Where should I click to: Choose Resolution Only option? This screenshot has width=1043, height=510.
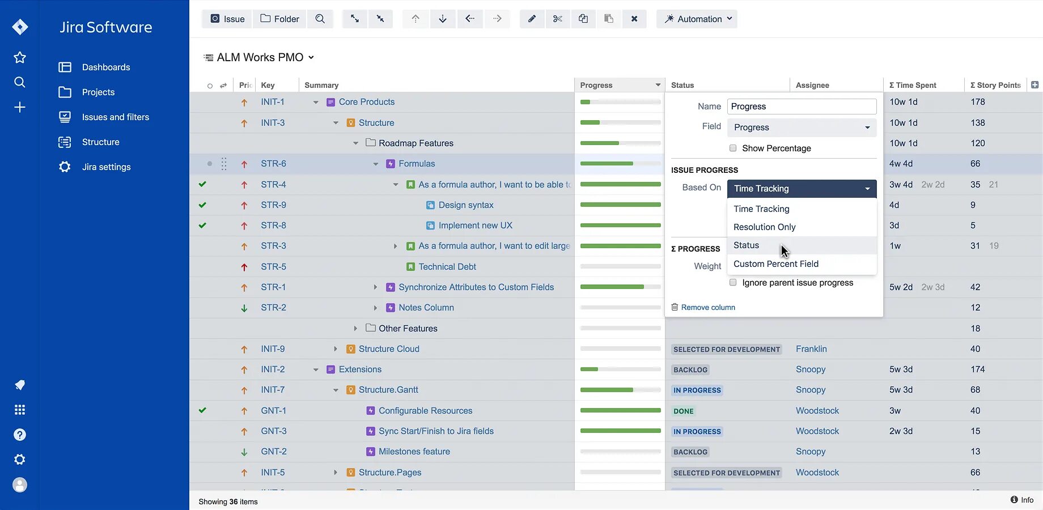802,227
